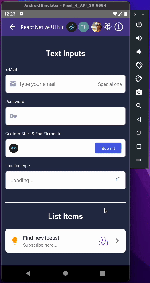Click the emulator volume up button

point(139,38)
